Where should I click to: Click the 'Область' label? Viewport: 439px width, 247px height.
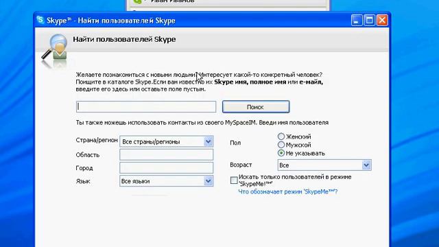88,155
